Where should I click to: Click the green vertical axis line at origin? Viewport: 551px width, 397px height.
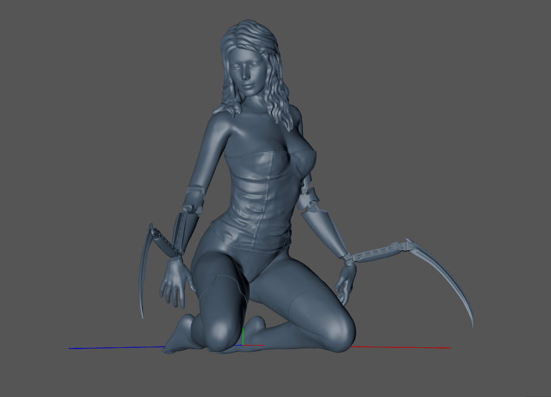pos(243,336)
